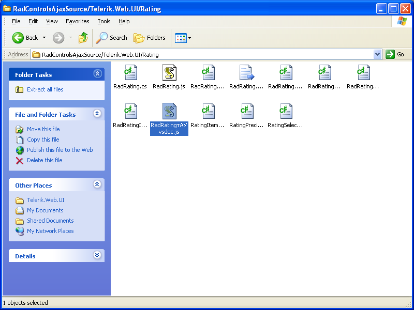This screenshot has height=310, width=414.
Task: Select the RadRating.cs file icon
Action: pyautogui.click(x=131, y=72)
